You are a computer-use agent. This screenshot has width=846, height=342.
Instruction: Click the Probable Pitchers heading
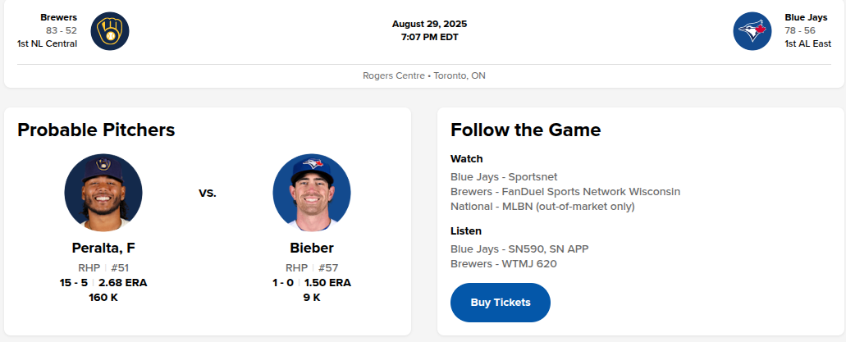(96, 130)
